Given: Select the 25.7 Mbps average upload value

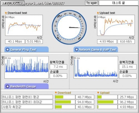Looking at the screenshot, I should [127, 97].
